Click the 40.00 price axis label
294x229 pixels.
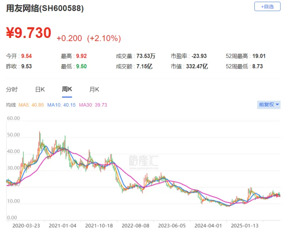pos(13,151)
